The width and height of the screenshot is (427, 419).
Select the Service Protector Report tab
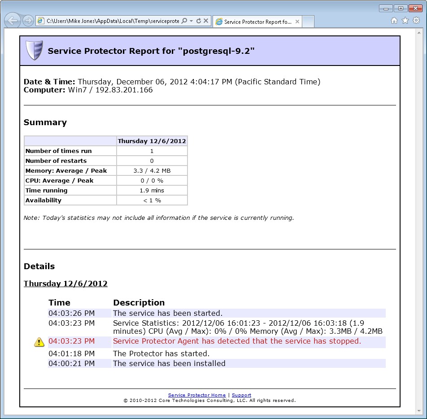click(257, 22)
